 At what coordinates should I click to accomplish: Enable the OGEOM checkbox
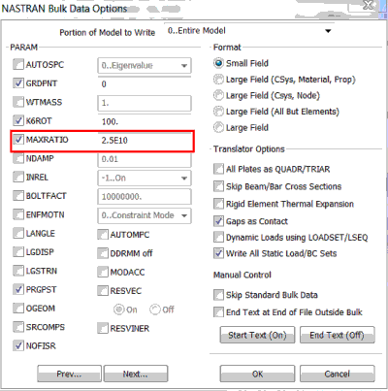point(18,308)
